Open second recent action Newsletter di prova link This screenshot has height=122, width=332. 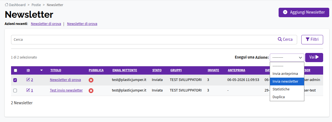coord(82,24)
